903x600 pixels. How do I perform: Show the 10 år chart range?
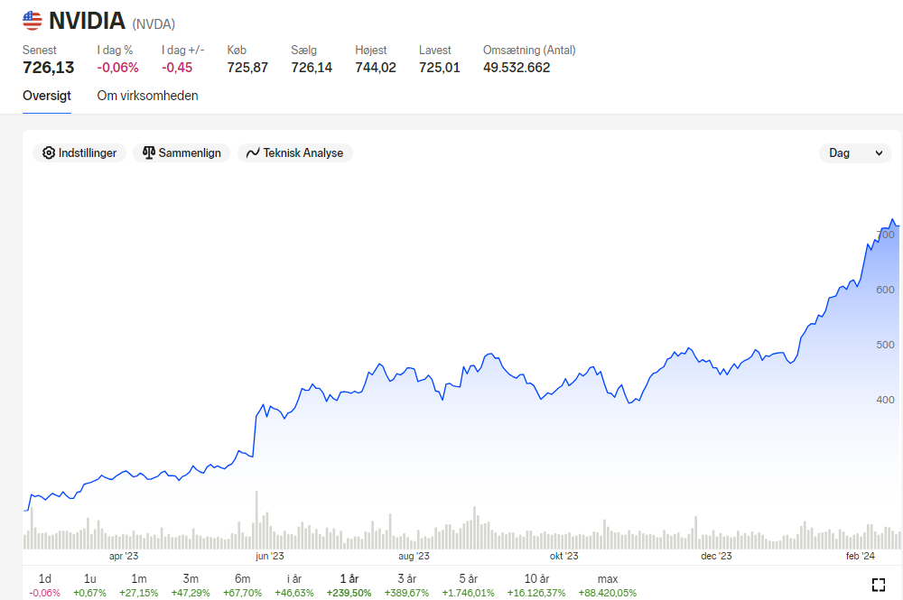pyautogui.click(x=536, y=585)
